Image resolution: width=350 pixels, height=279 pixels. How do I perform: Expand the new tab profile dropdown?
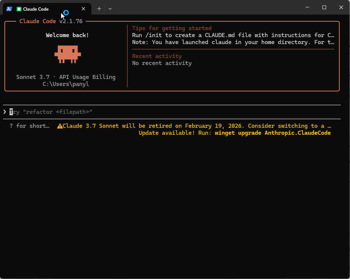pyautogui.click(x=110, y=9)
